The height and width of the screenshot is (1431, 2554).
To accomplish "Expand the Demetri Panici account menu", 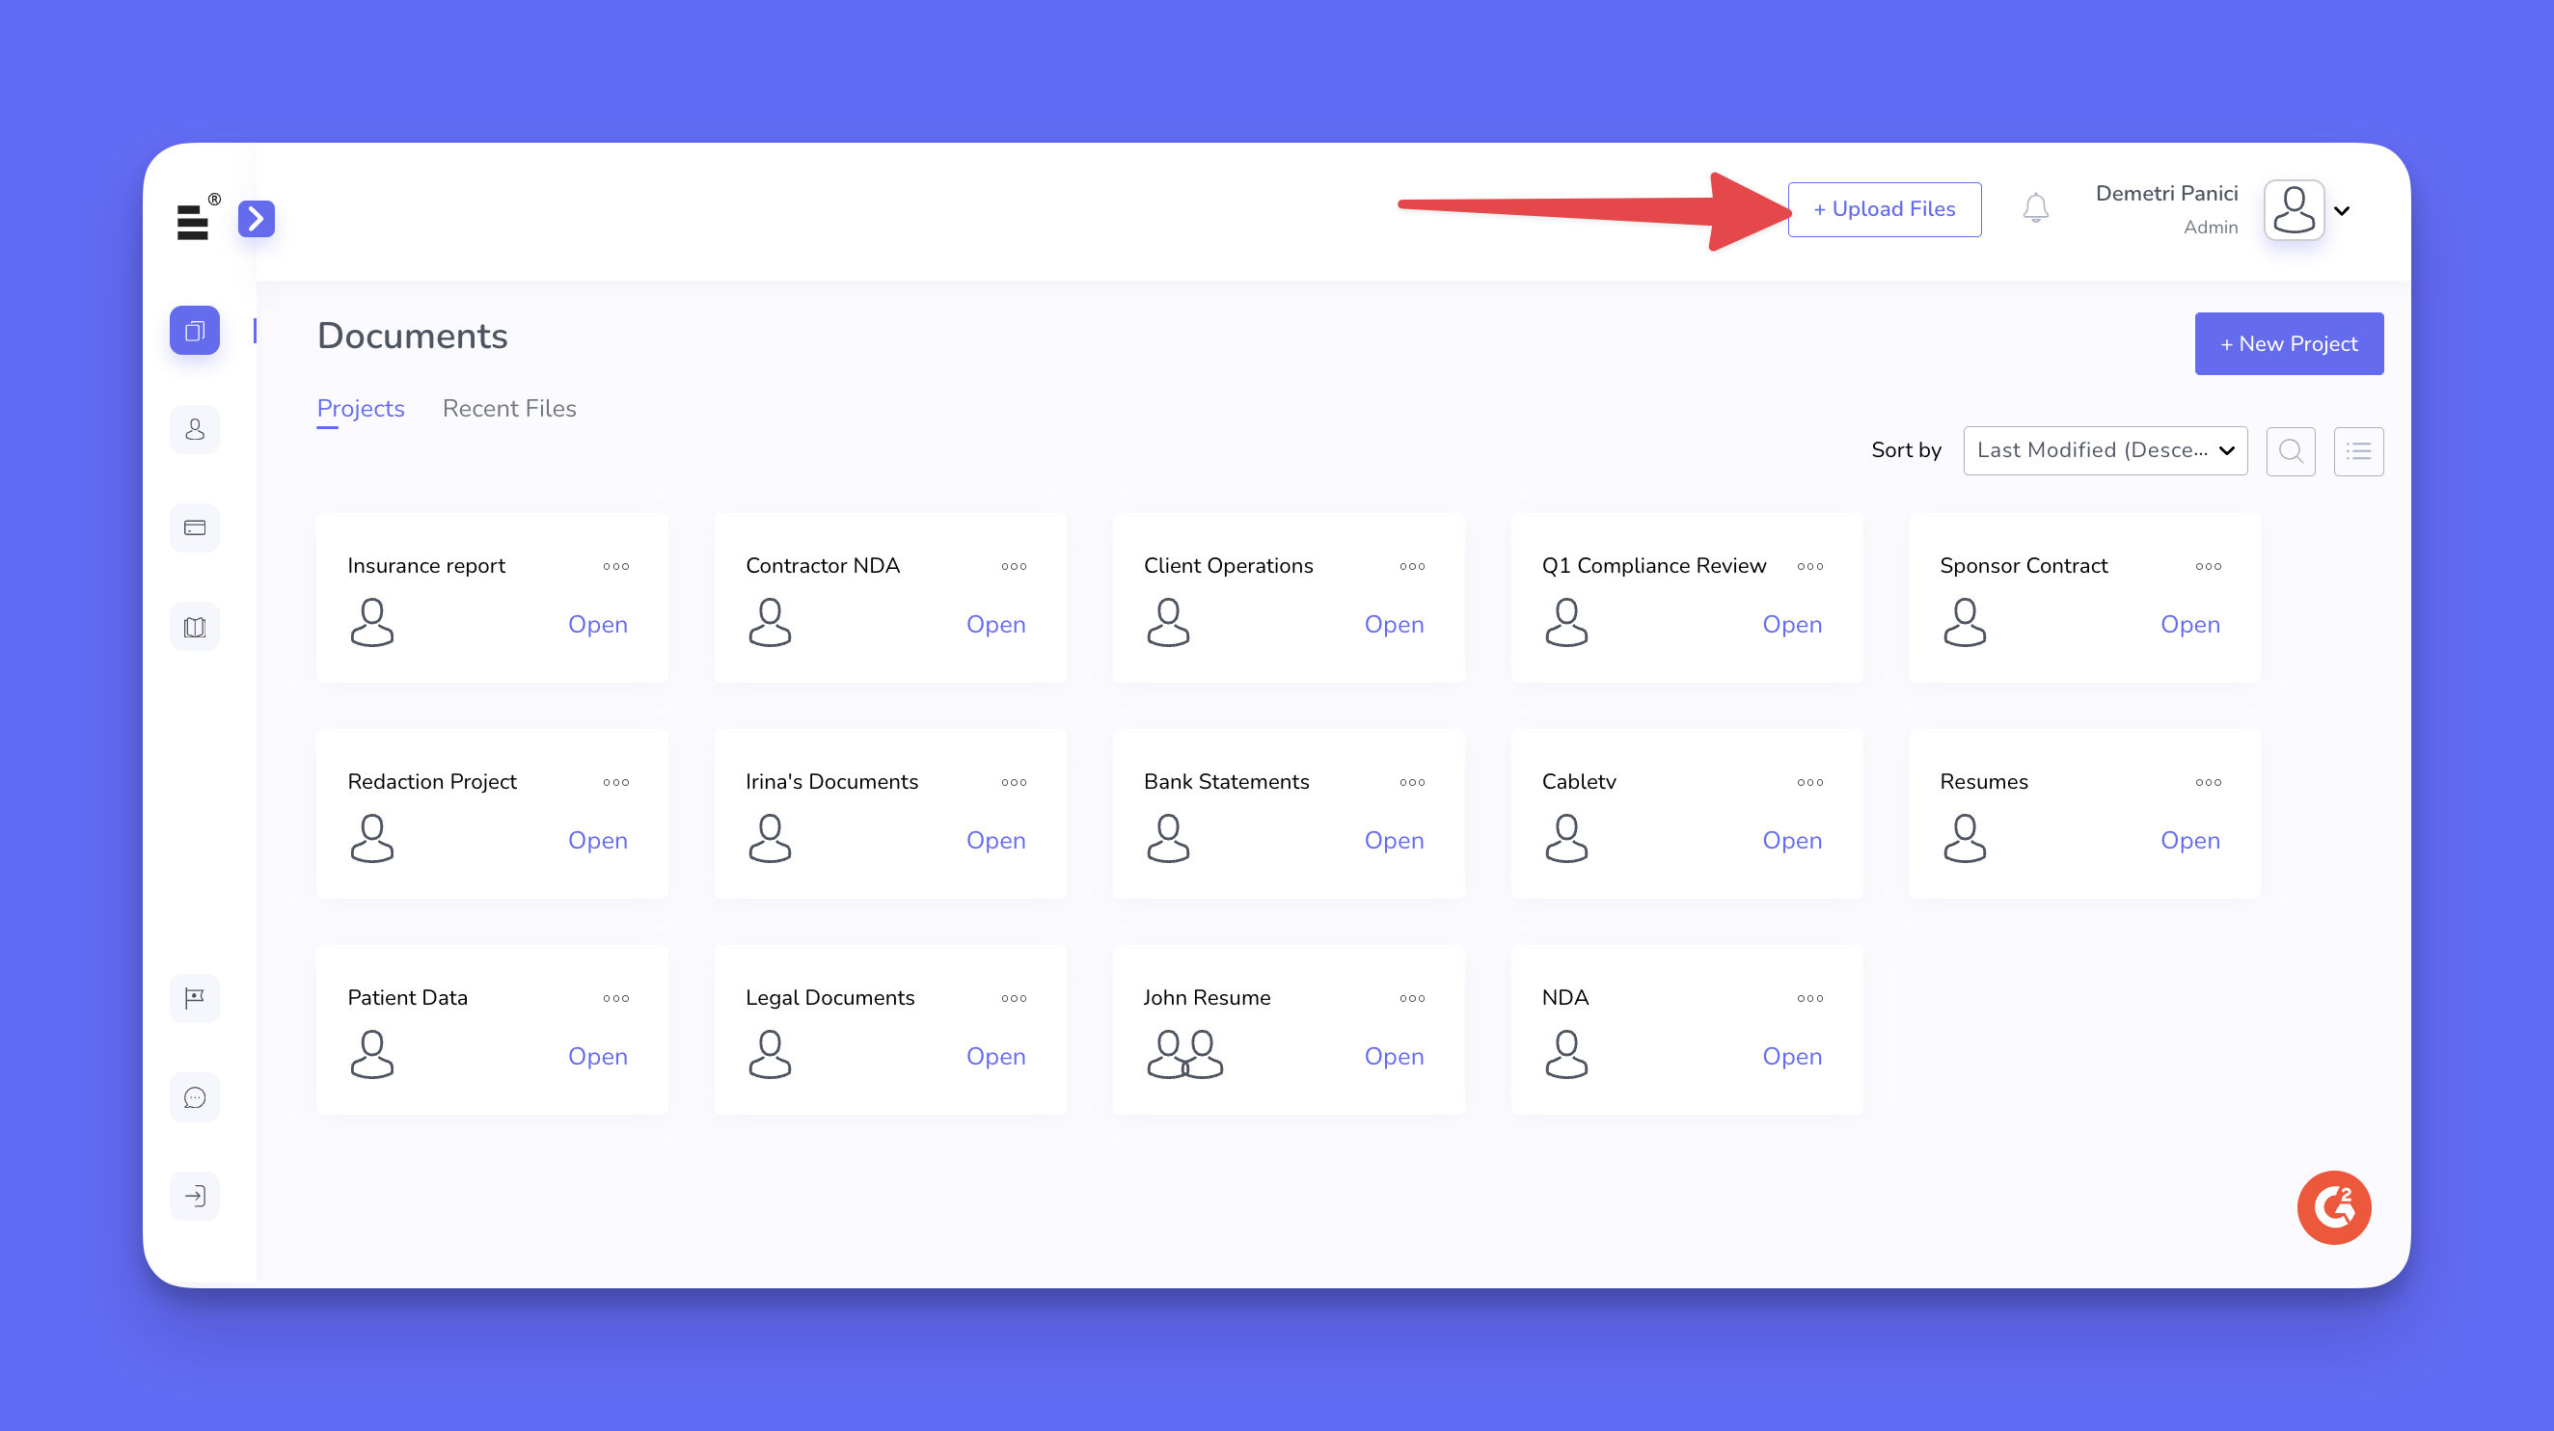I will point(2341,210).
